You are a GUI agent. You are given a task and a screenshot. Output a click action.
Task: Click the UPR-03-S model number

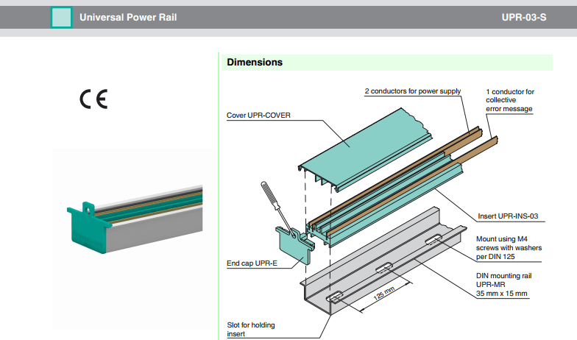pos(523,17)
